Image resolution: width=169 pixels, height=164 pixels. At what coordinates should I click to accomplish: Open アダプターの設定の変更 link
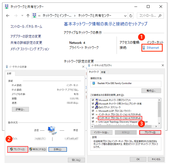pyautogui.click(x=26, y=36)
